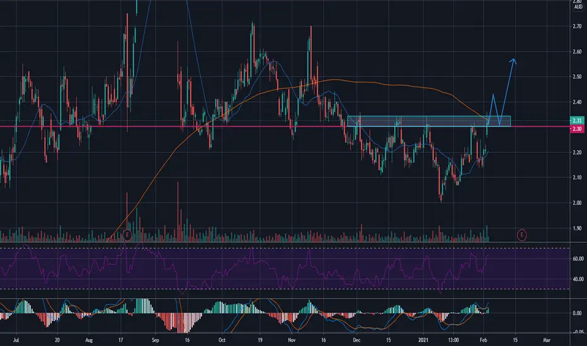587x346 pixels.
Task: Click the 2.50 price axis label
Action: click(x=577, y=77)
